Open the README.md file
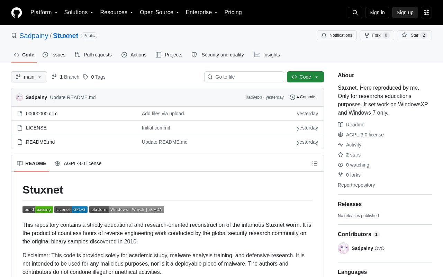This screenshot has width=443, height=277. point(40,142)
